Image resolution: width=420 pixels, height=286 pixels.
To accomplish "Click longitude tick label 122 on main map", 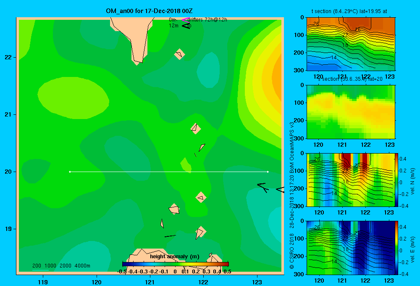I will 204,282.
